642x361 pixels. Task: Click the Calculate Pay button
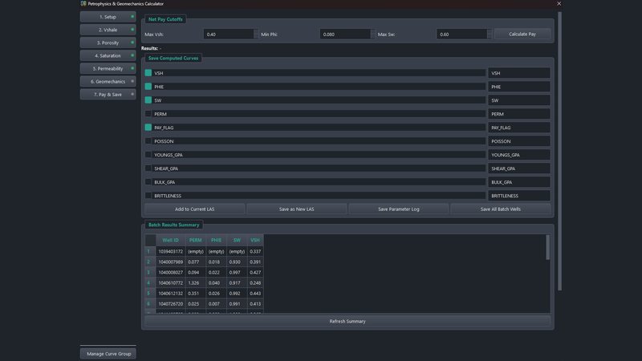click(x=522, y=34)
